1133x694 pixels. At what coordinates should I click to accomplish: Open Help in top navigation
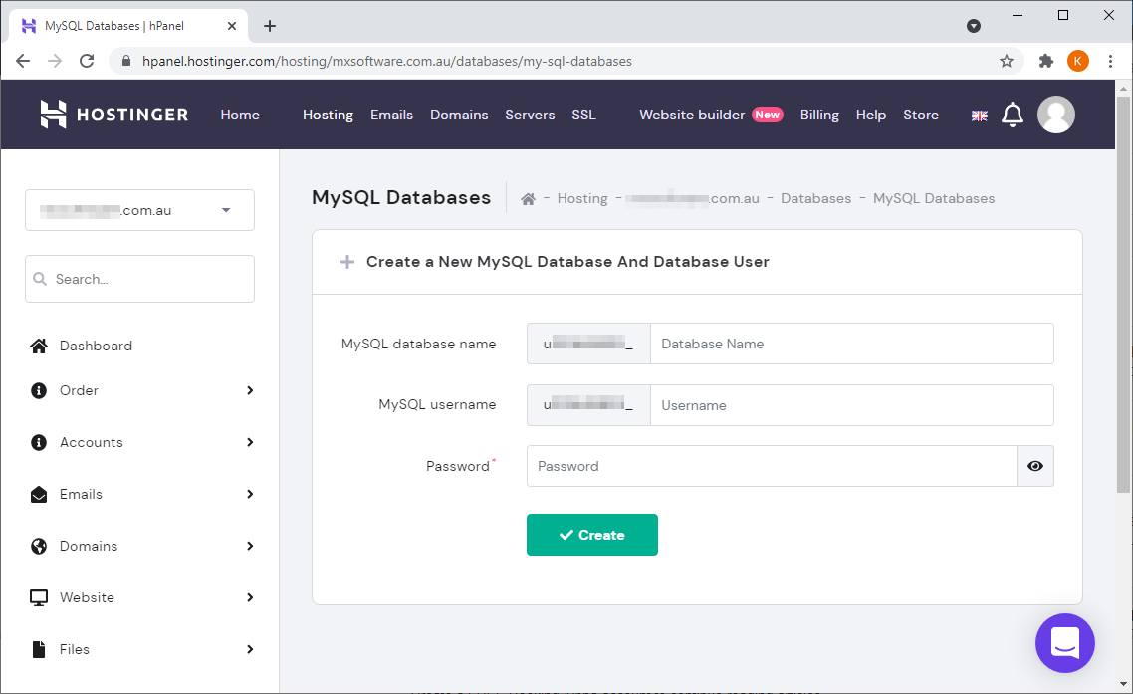click(871, 115)
